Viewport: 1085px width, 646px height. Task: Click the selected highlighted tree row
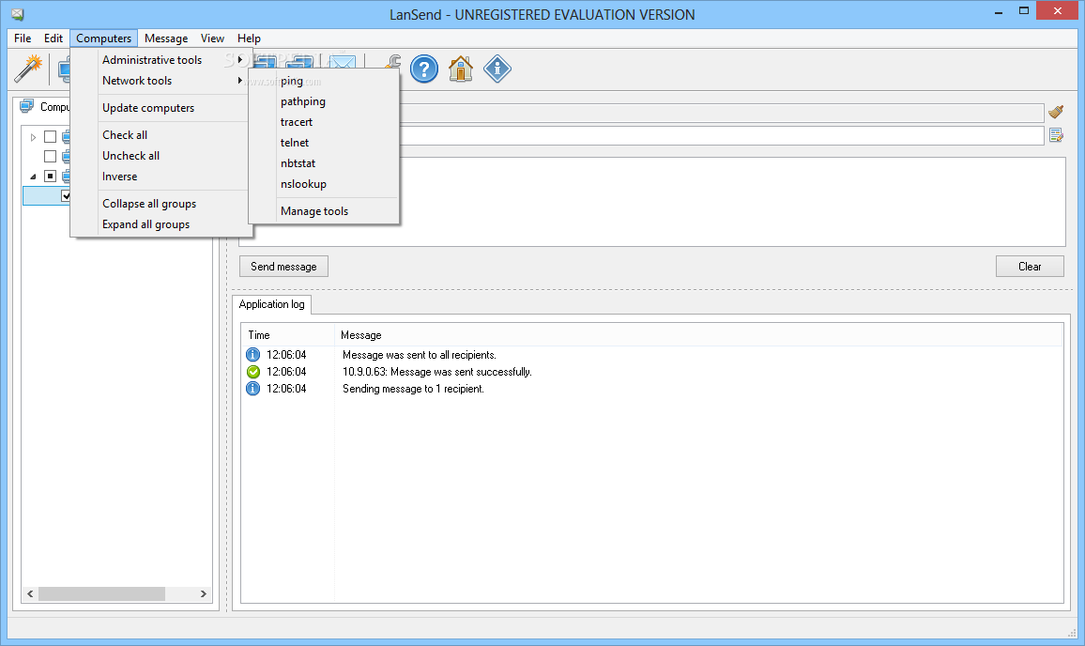[x=46, y=196]
